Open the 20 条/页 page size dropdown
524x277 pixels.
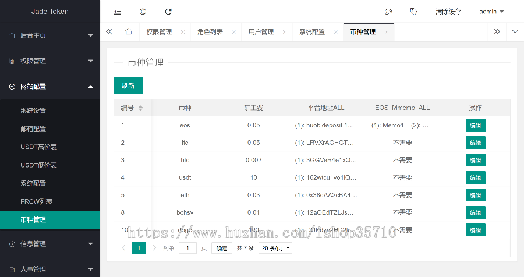(x=275, y=248)
